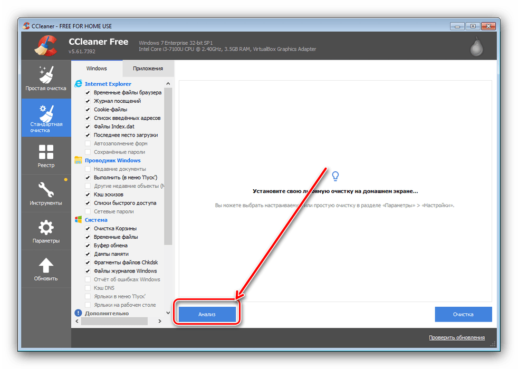Collapse the Internet Explorer section
This screenshot has height=369, width=518.
(x=108, y=84)
